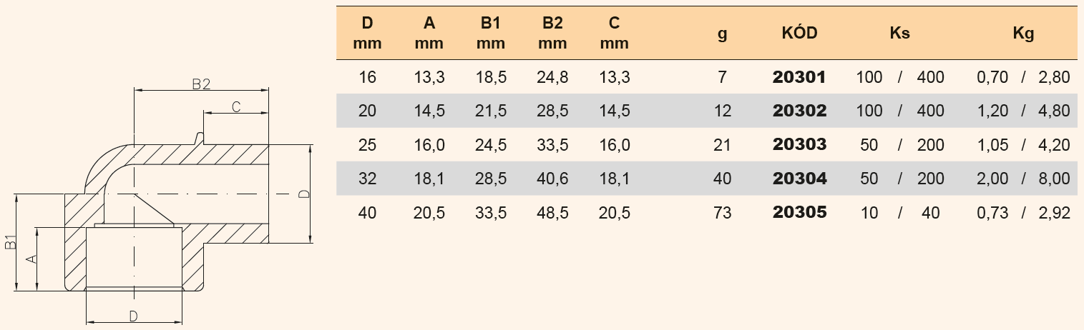Select product code 20305
Screen dimensions: 1084x330
(x=799, y=212)
